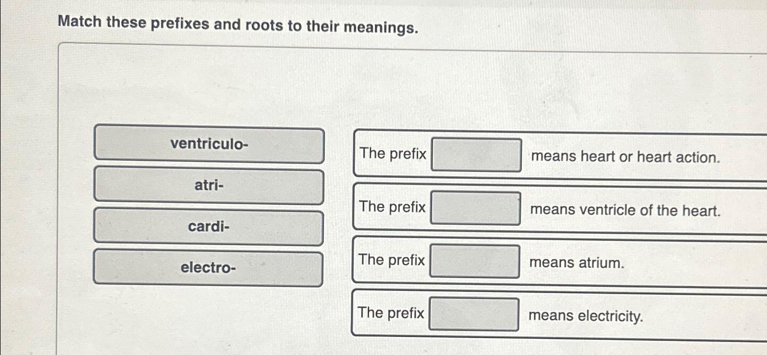Click 'The prefix' label in first sentence

[x=393, y=154]
